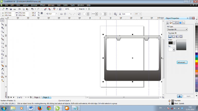Click the x position input field

9,13
